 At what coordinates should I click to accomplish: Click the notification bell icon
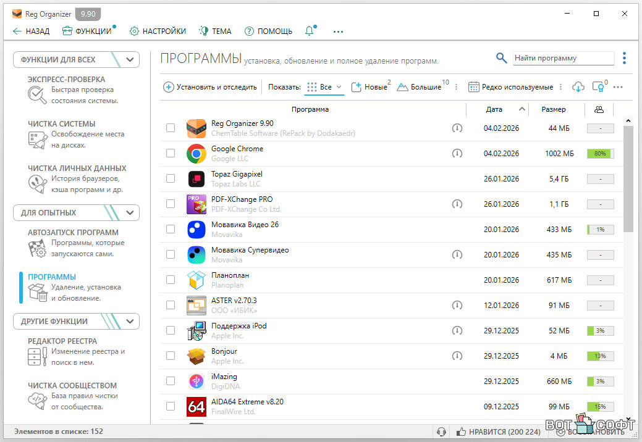310,31
